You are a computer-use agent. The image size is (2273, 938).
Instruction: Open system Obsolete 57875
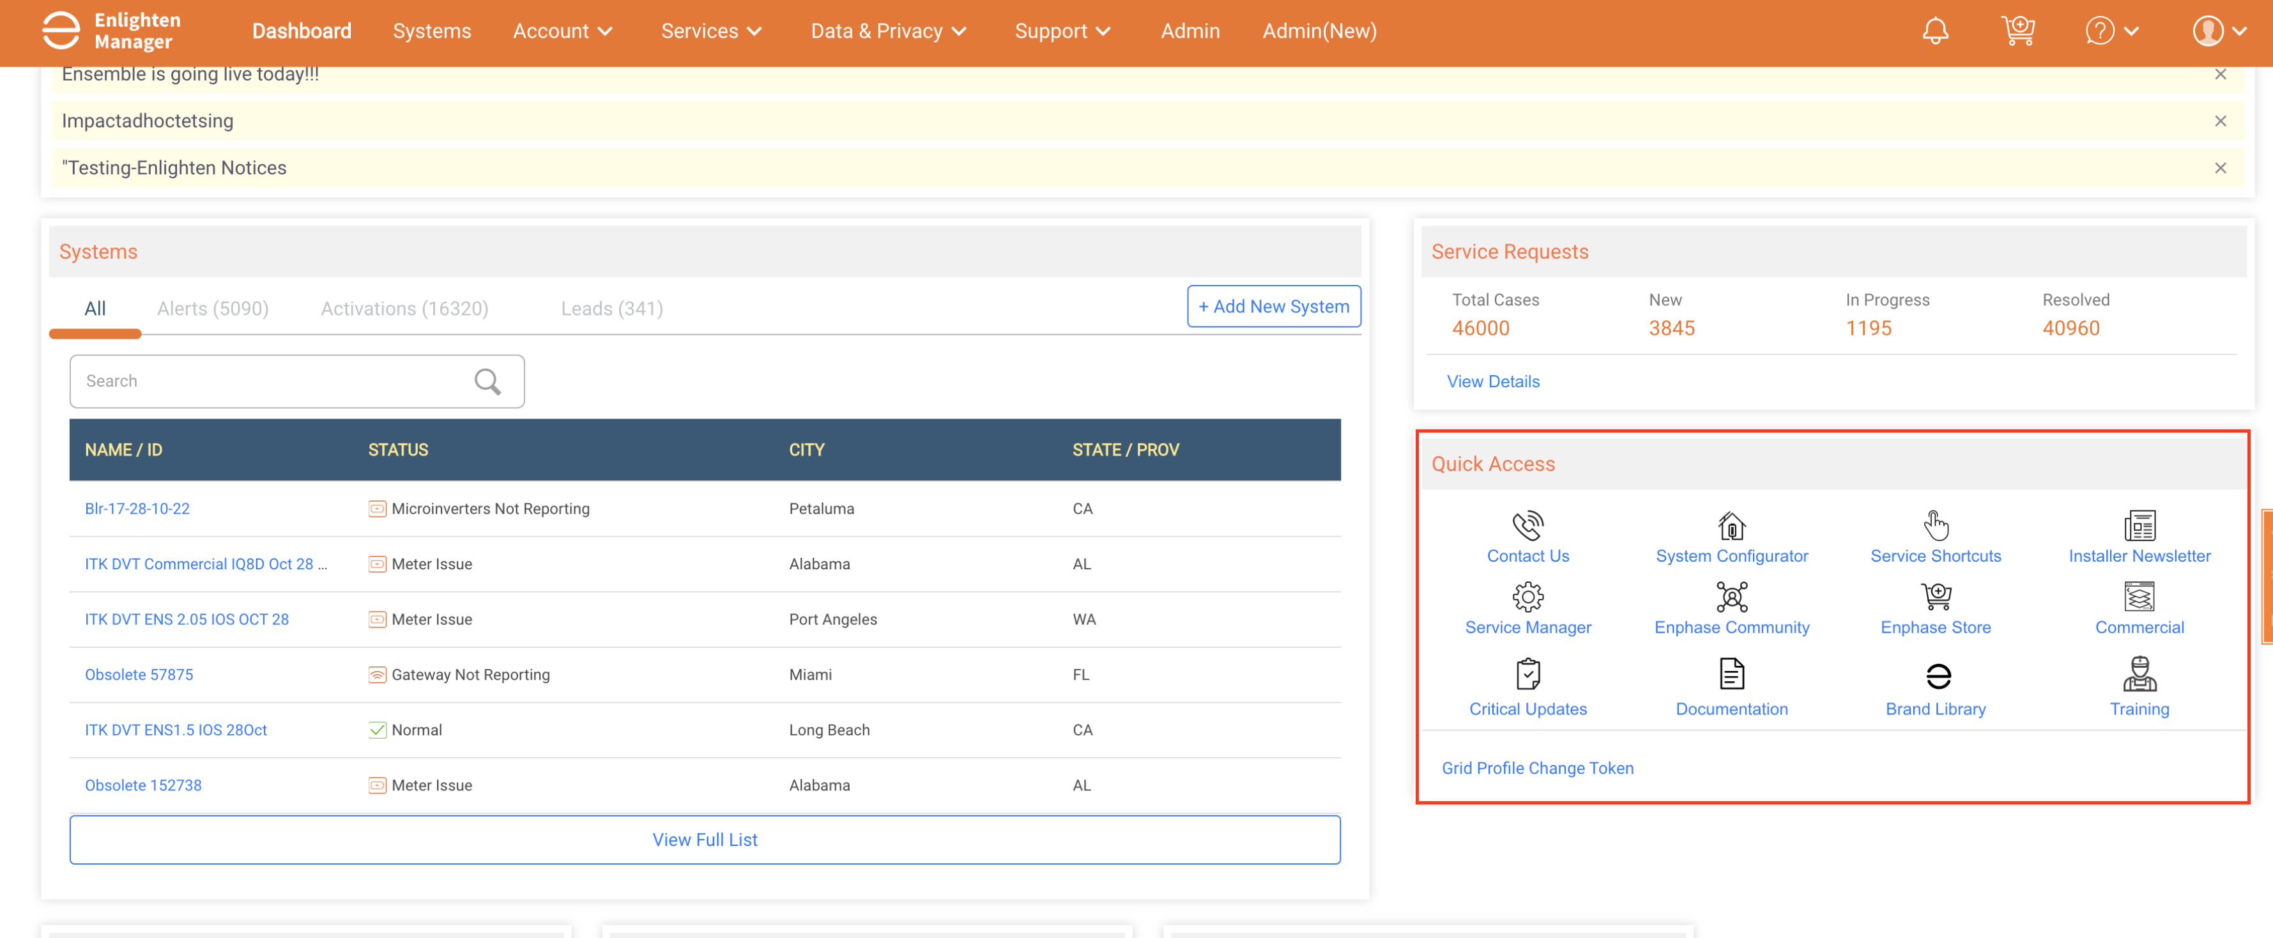coord(139,674)
